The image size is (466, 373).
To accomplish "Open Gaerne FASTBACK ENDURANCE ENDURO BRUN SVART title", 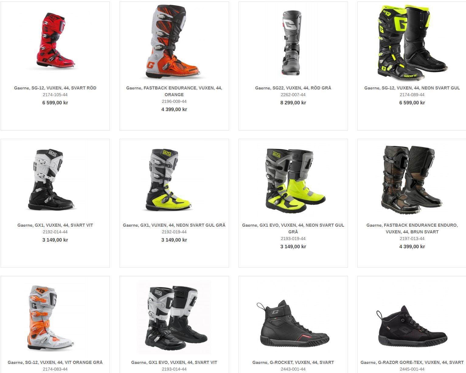I will click(412, 228).
